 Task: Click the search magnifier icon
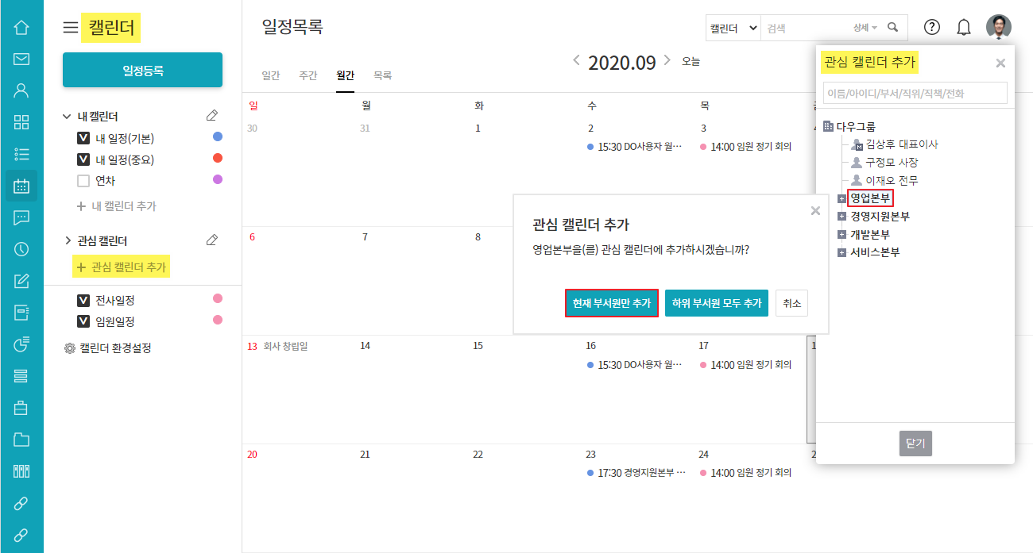[893, 27]
